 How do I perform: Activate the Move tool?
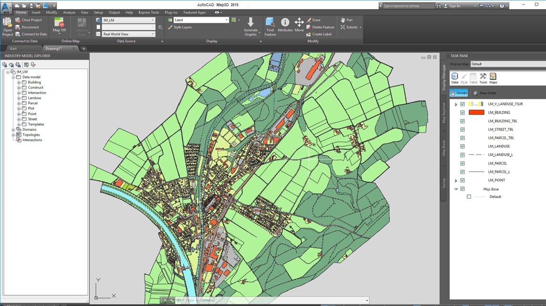coord(299,23)
